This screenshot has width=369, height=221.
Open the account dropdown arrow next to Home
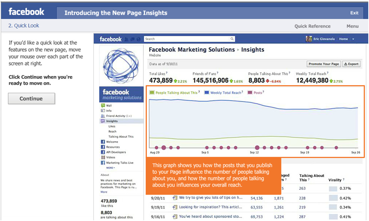pyautogui.click(x=353, y=39)
